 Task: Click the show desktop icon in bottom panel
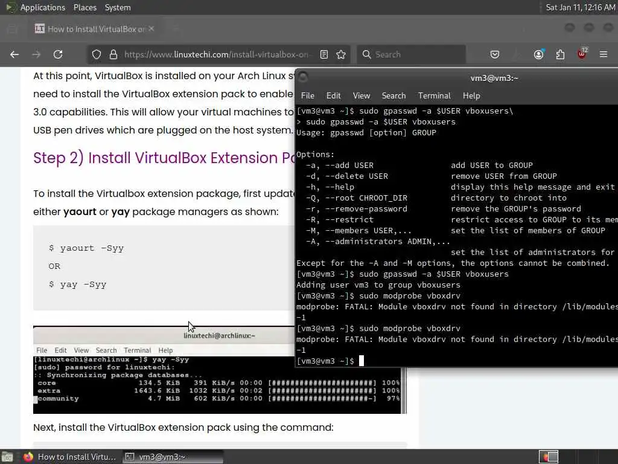coord(7,457)
